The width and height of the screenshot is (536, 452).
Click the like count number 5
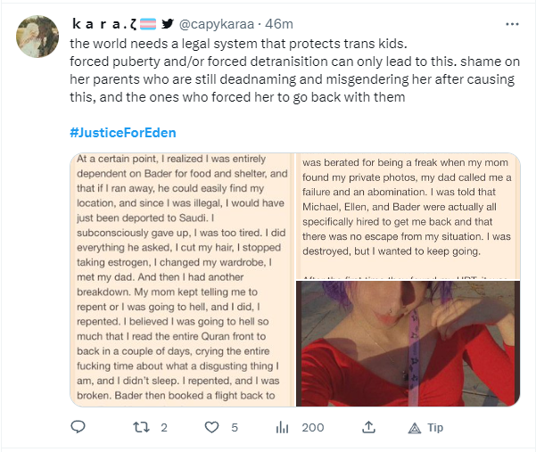(235, 427)
